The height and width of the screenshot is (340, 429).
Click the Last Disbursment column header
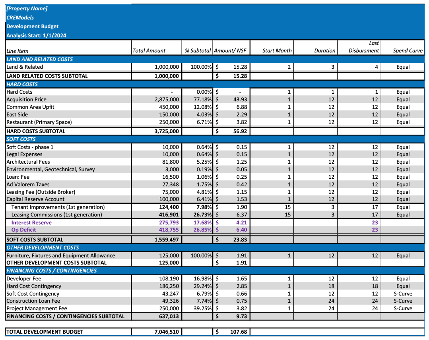click(363, 47)
